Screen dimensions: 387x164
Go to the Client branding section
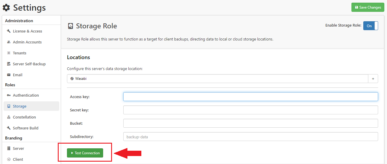click(x=18, y=159)
